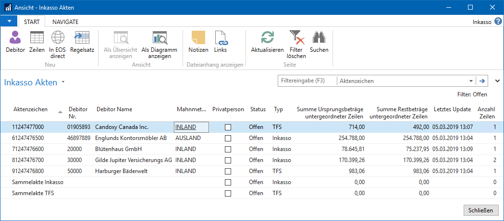The width and height of the screenshot is (504, 221).
Task: Apply filter with the arrow button
Action: [x=481, y=81]
